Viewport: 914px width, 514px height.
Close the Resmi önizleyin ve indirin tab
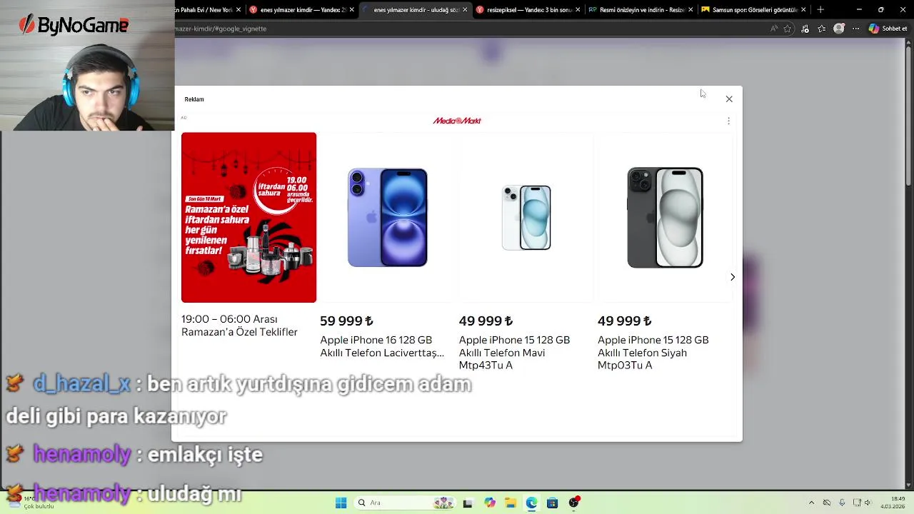click(x=690, y=10)
